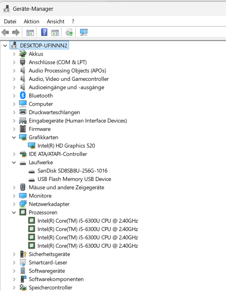The image size is (226, 291).
Task: Select the Laufwerke label
Action: pos(41,162)
